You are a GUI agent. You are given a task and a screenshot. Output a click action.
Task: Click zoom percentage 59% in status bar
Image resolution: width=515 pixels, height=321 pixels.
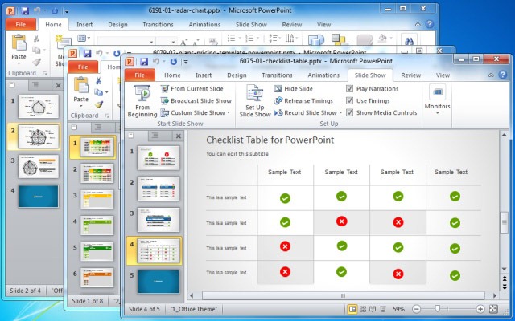[399, 309]
